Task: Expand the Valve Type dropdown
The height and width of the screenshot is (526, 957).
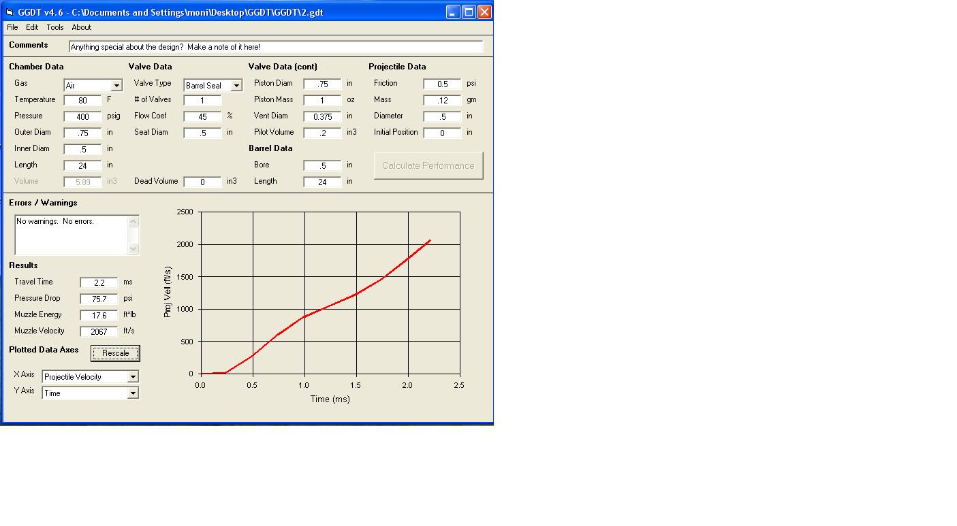Action: 236,86
